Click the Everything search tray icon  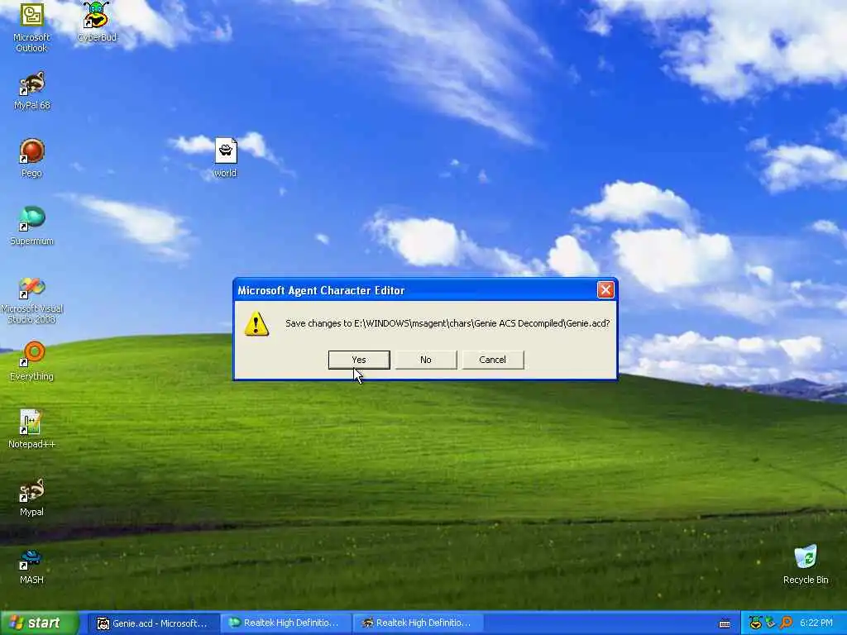point(786,623)
